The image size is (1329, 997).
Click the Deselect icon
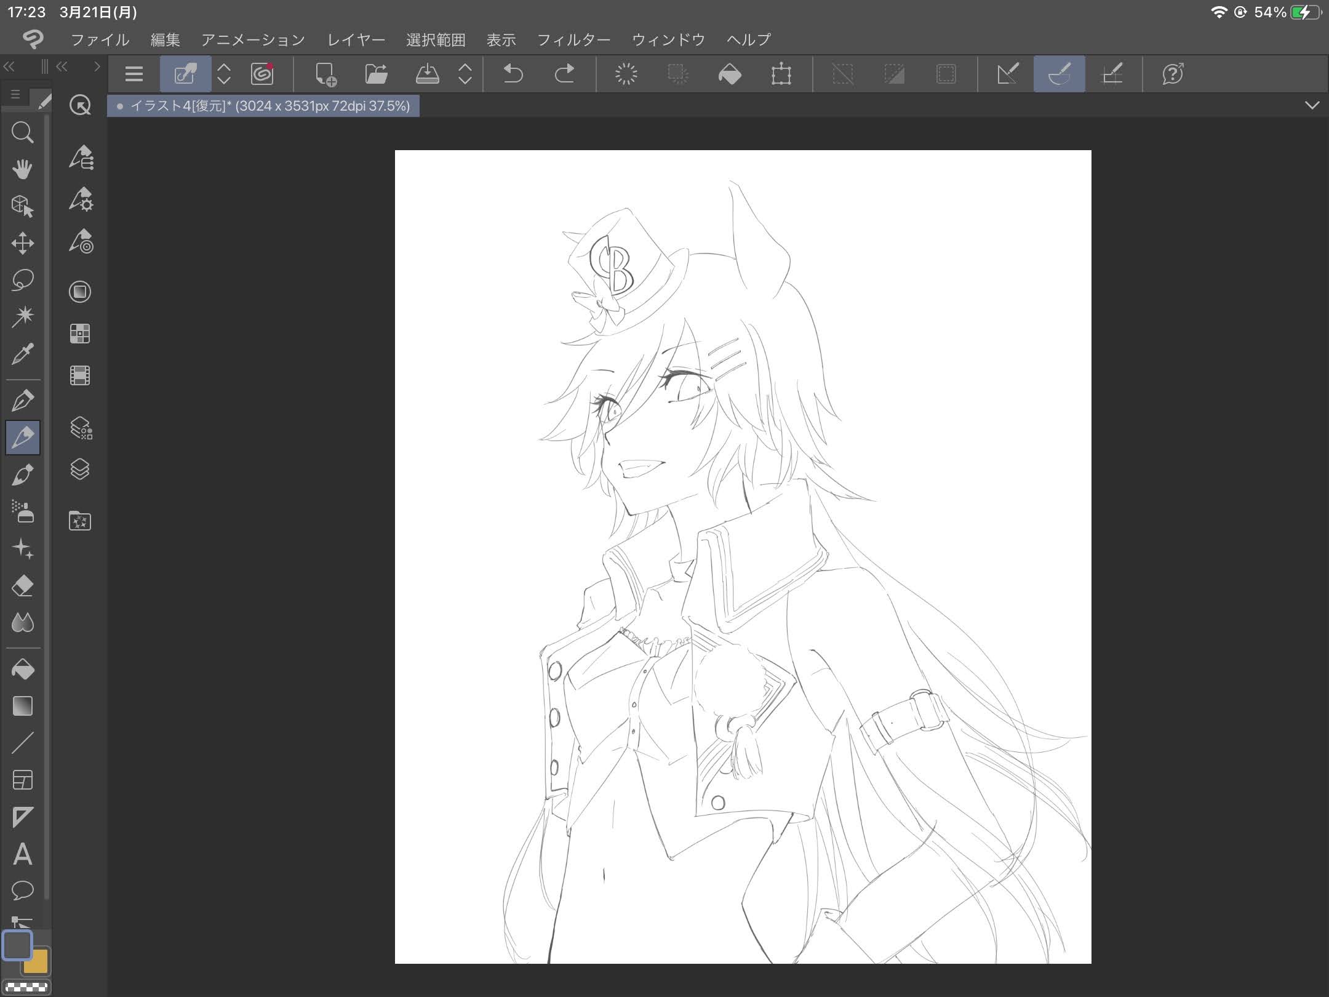(843, 74)
